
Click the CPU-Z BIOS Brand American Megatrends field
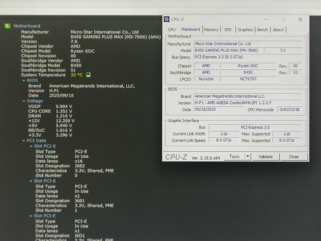tap(248, 96)
